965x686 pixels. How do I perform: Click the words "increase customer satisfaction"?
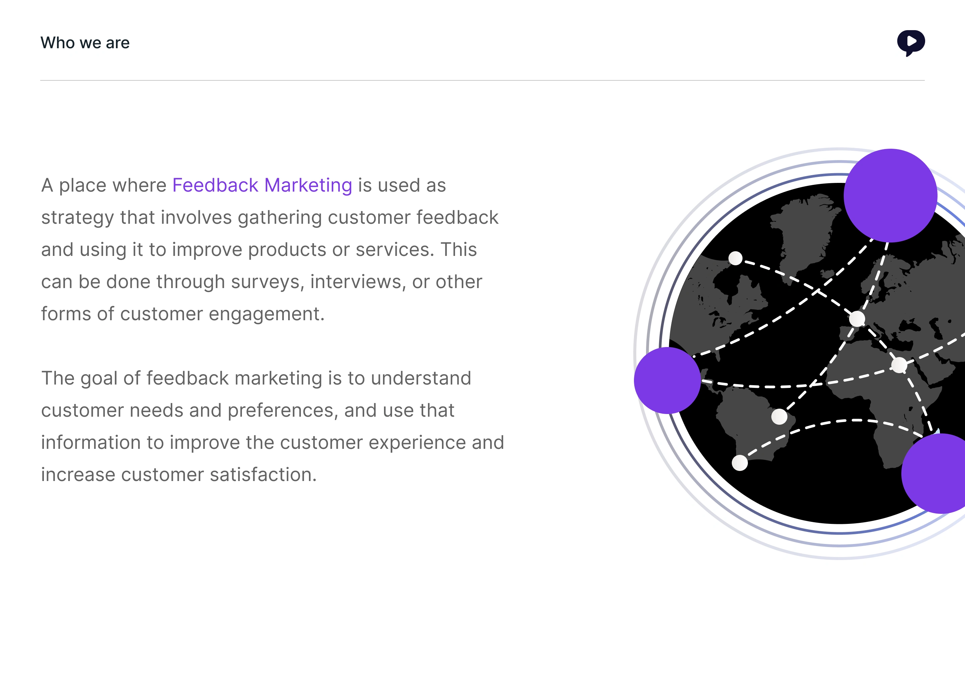(178, 475)
